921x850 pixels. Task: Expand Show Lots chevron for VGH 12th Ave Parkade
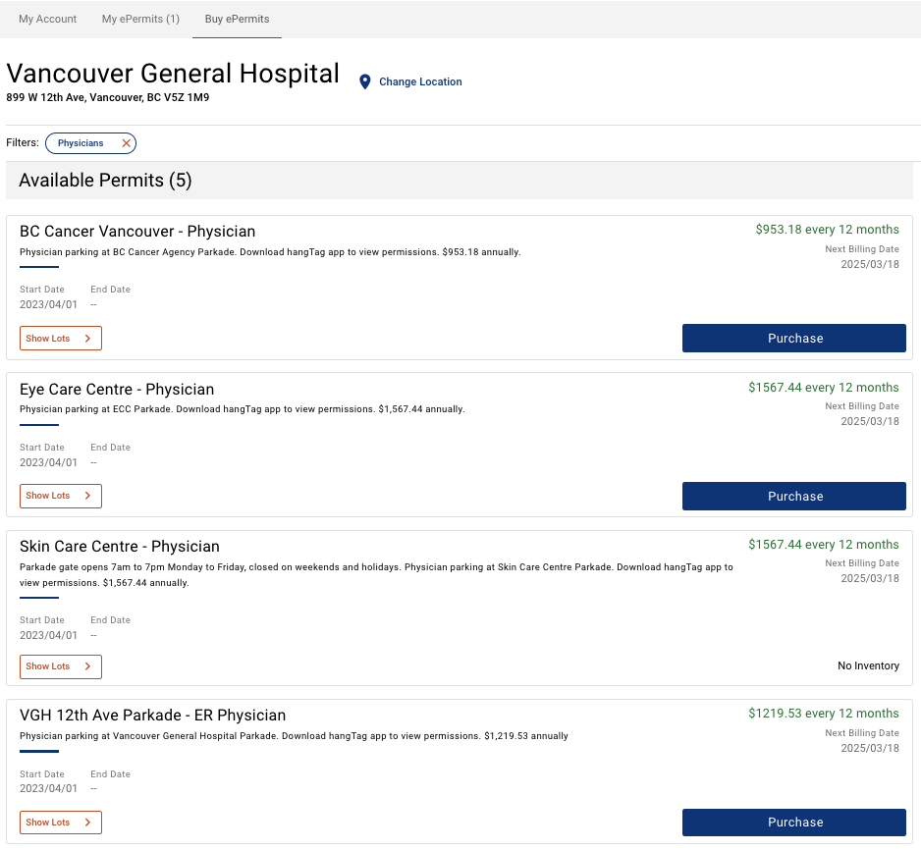coord(87,823)
